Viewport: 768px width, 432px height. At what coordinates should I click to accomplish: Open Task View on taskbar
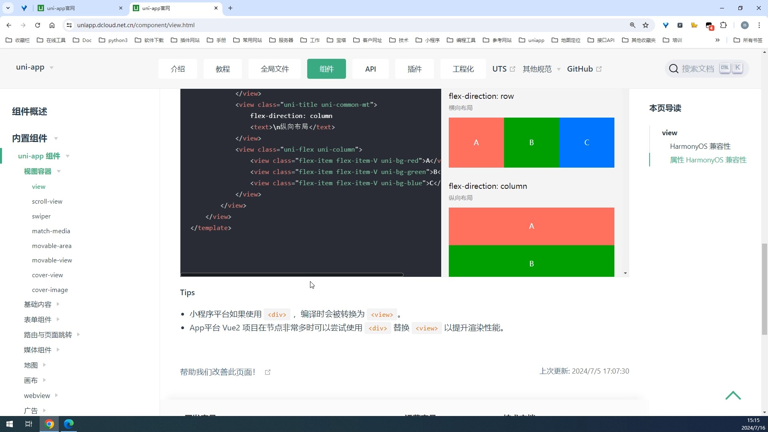[28, 424]
